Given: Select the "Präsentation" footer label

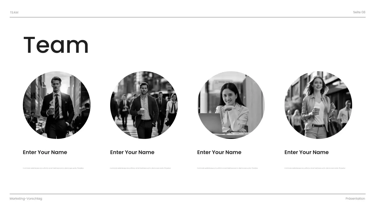Looking at the screenshot, I should [355, 199].
